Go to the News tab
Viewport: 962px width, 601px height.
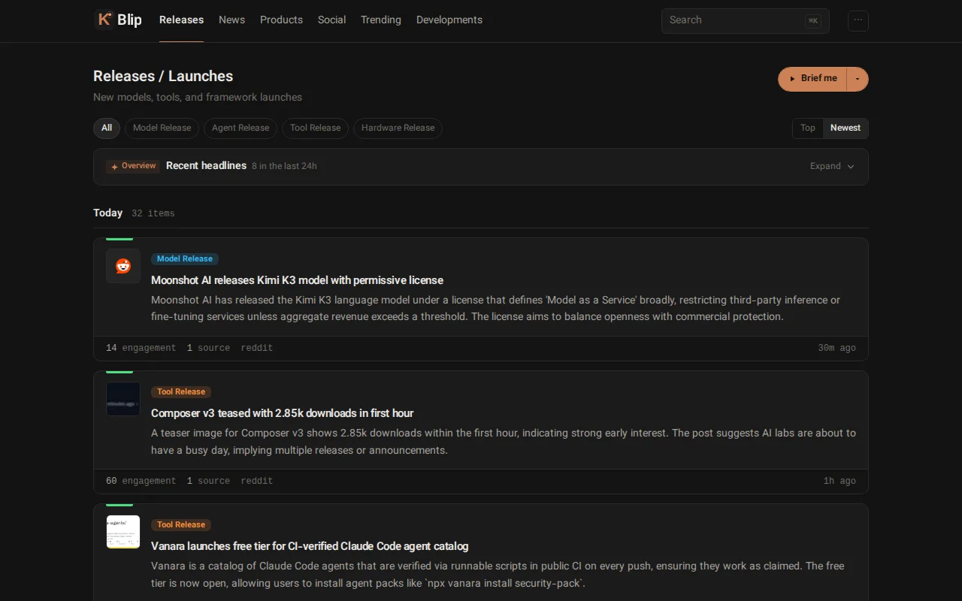(x=231, y=20)
